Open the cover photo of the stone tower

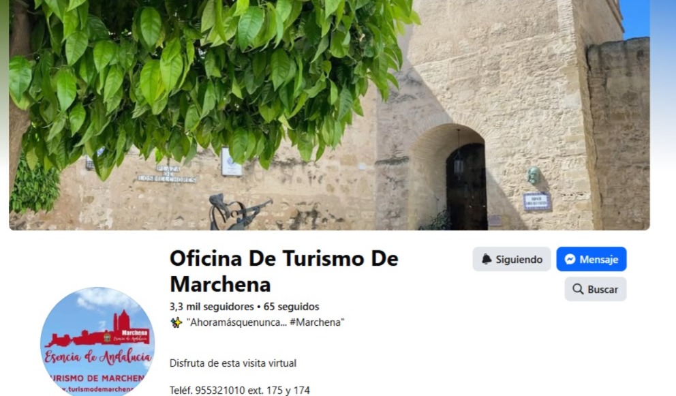click(329, 115)
